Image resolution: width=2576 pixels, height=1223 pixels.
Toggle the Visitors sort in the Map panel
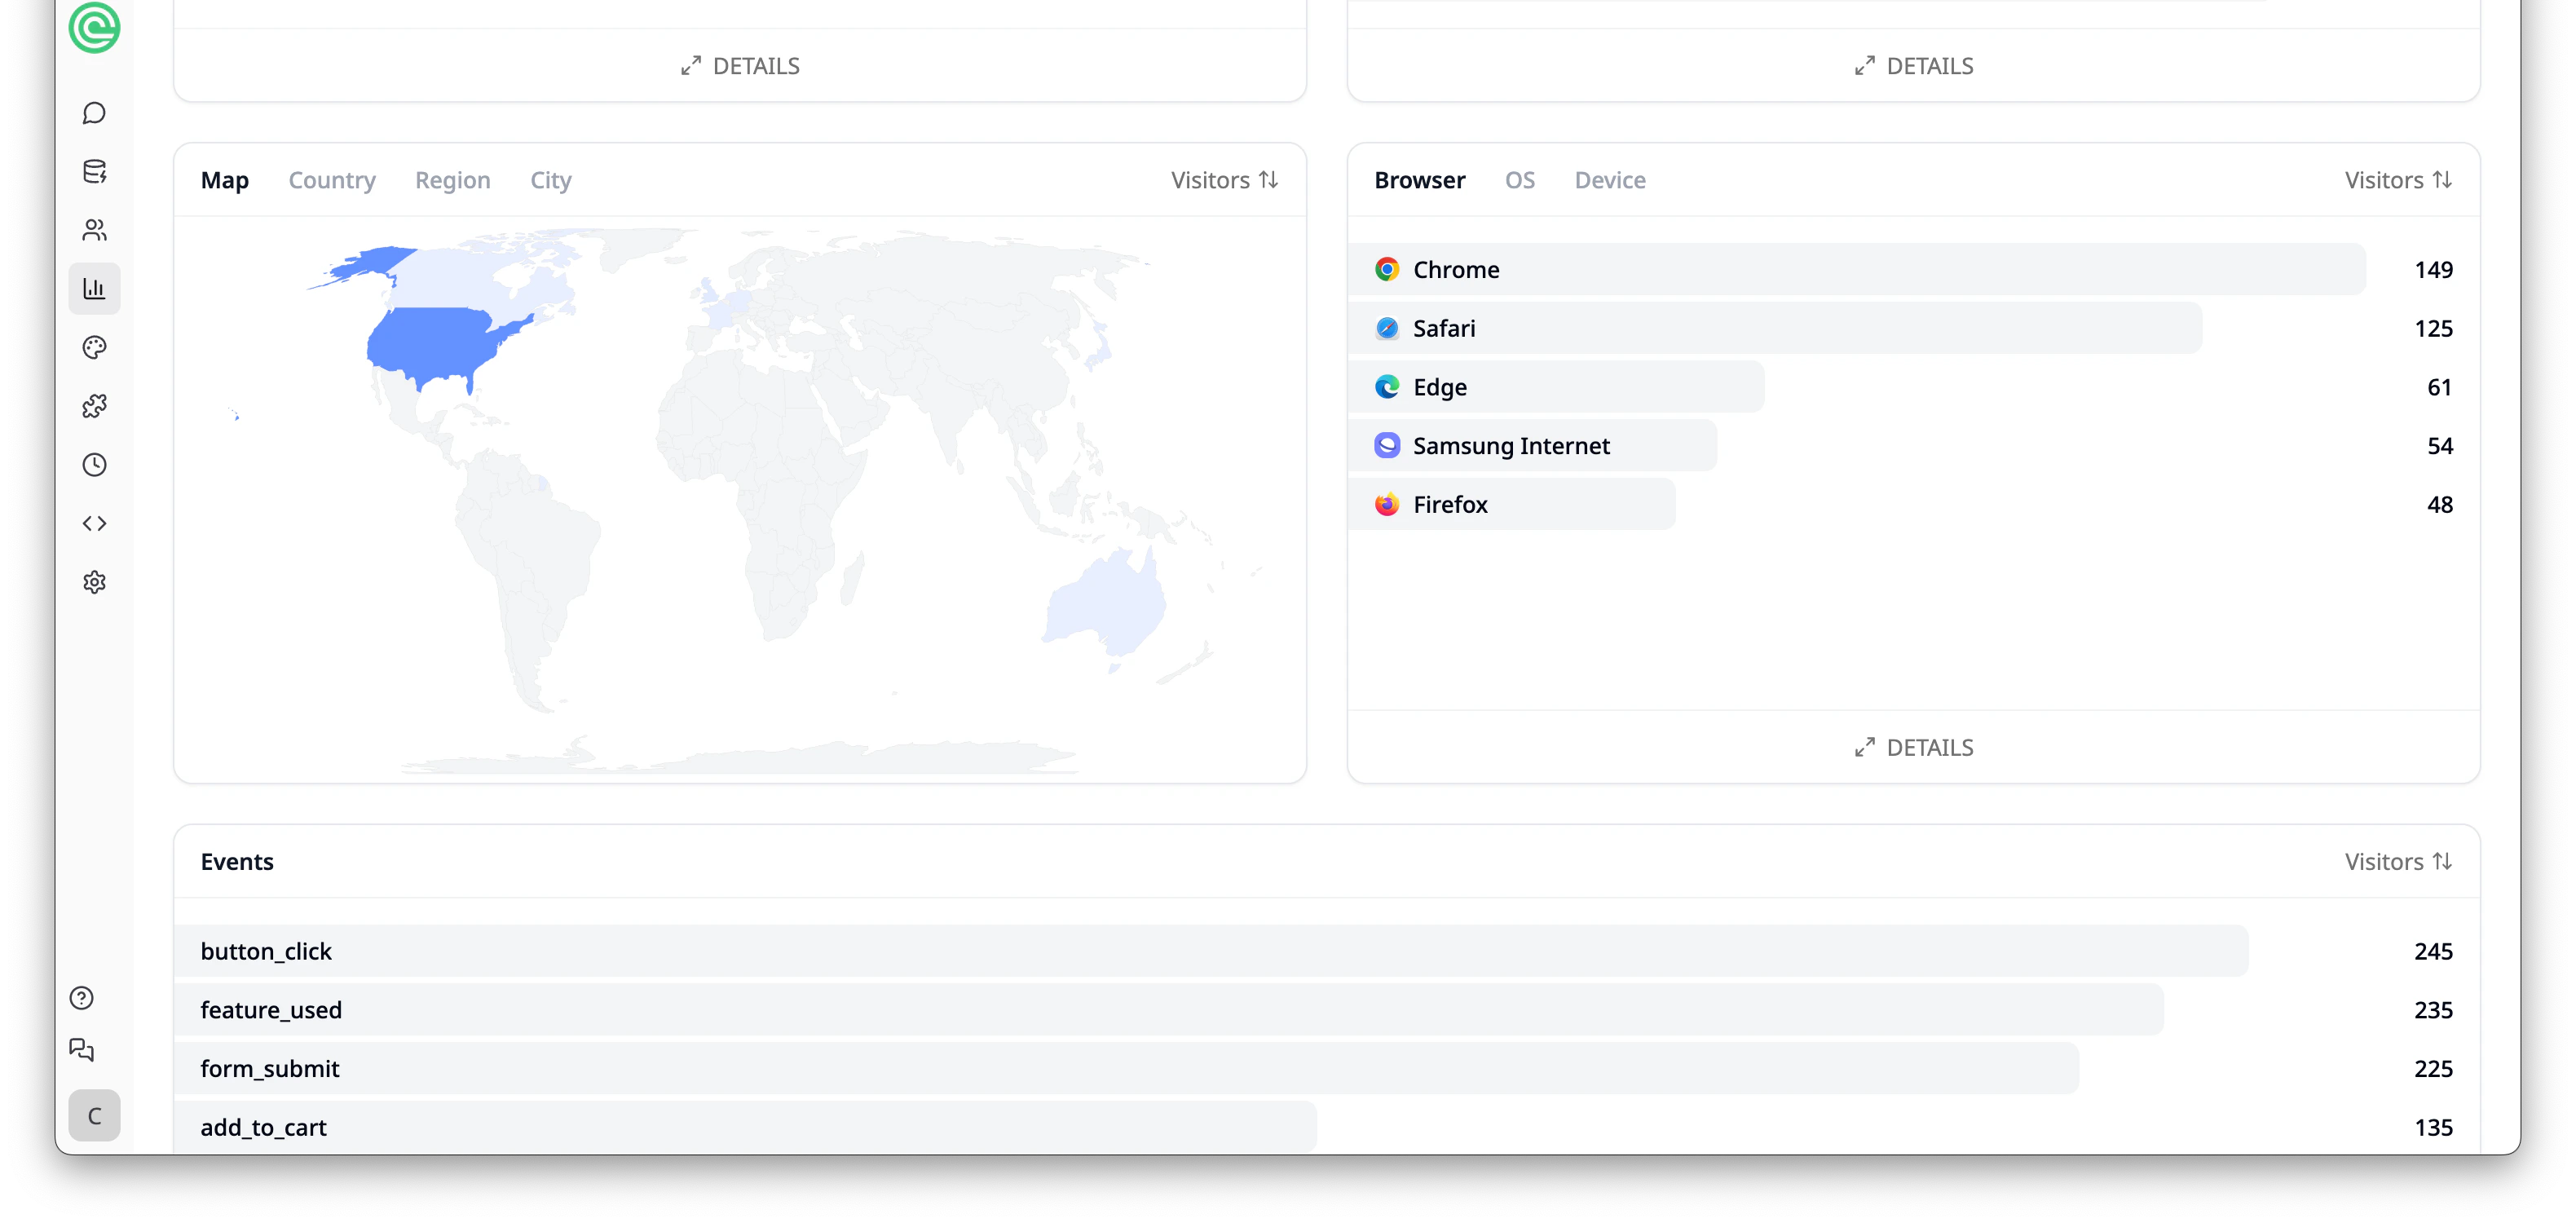1223,180
